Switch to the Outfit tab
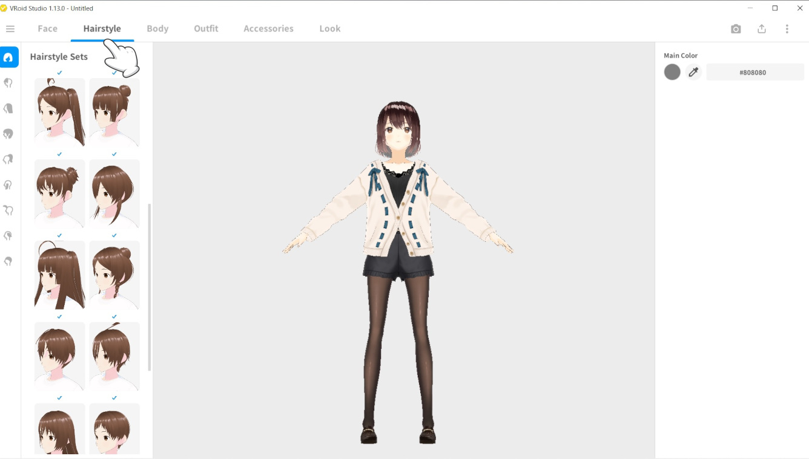Viewport: 809px width, 459px height. pos(206,28)
